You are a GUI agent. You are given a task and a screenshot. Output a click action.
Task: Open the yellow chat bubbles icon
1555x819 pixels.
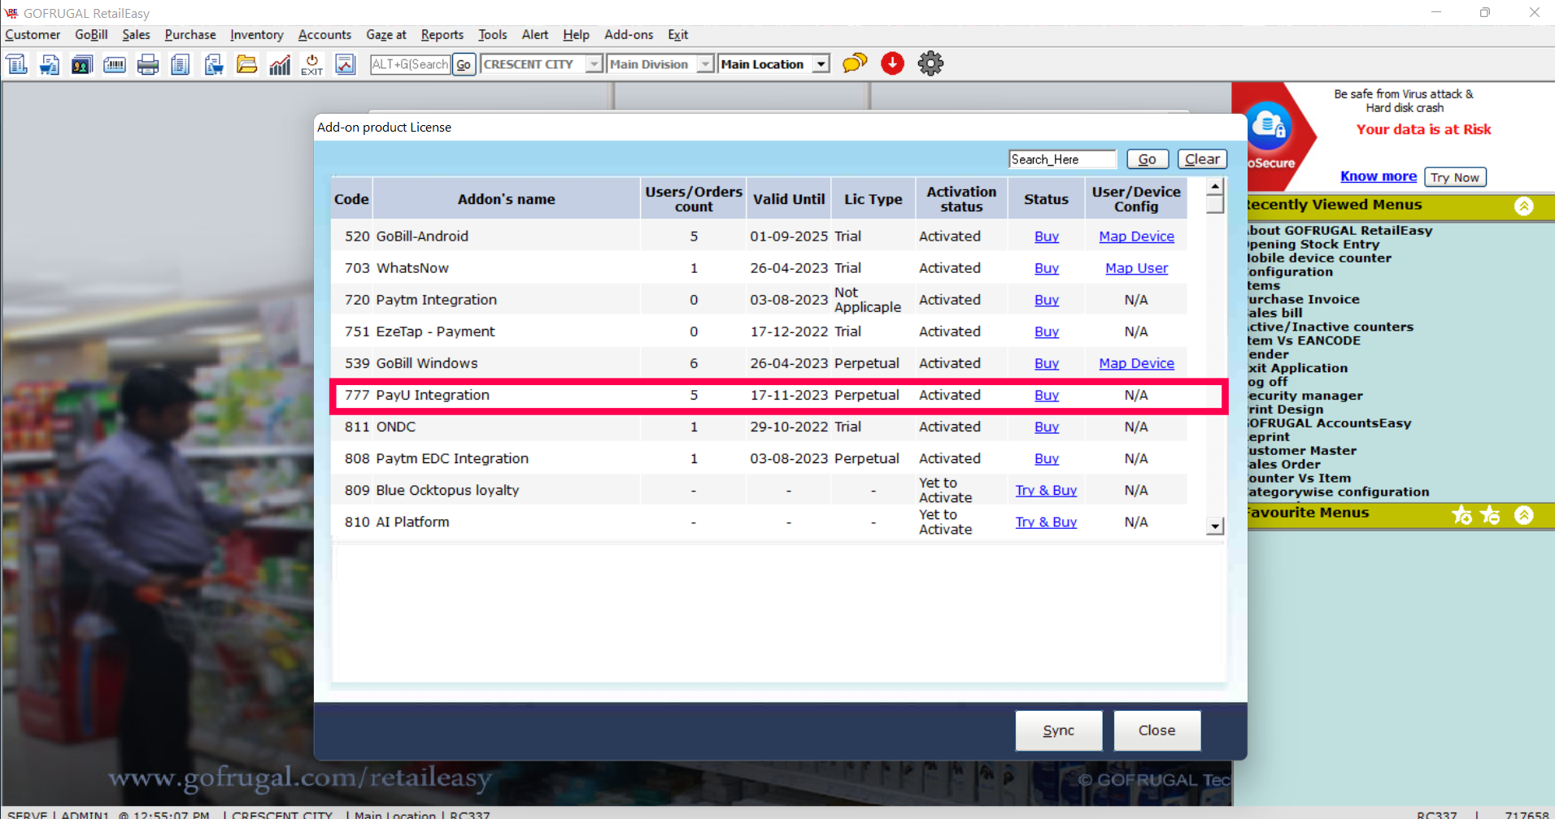[855, 63]
